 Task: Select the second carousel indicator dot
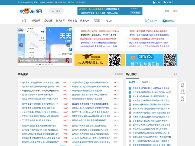click(40, 65)
